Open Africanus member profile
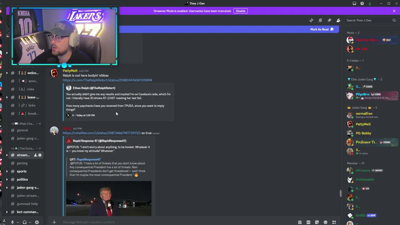 (372, 170)
